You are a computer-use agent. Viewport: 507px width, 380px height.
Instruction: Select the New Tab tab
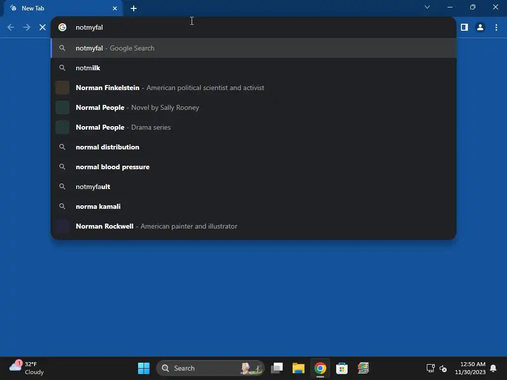click(63, 8)
